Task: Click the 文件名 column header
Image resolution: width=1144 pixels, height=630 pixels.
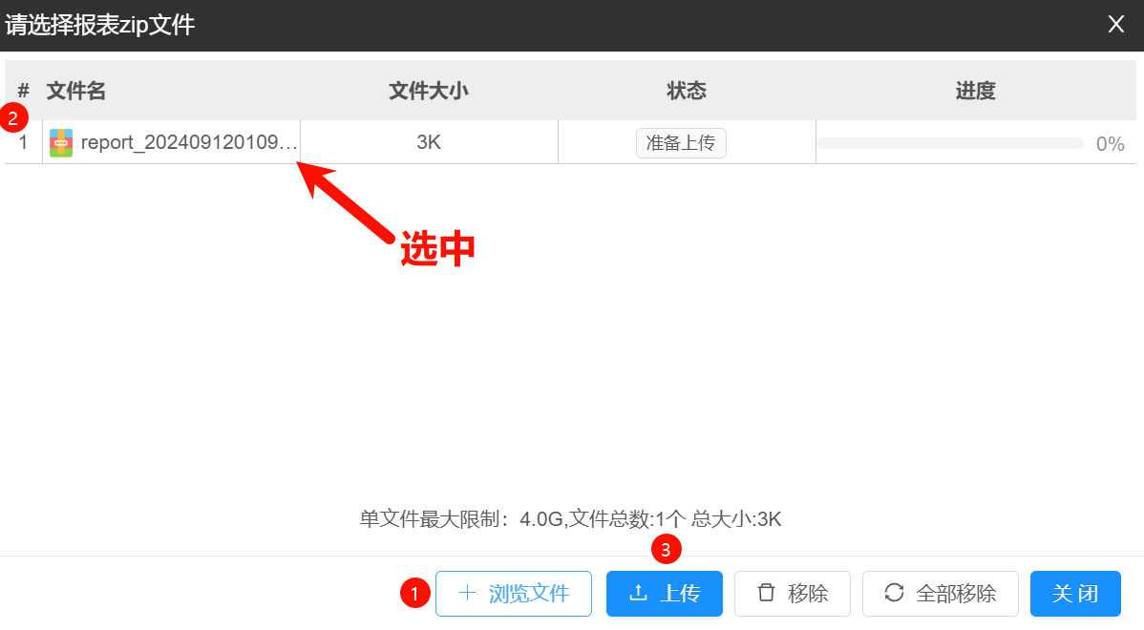Action: [76, 91]
